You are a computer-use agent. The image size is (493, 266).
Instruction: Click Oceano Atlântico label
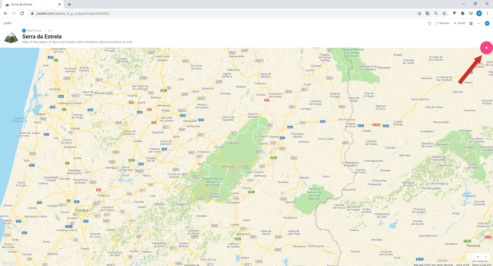[x=20, y=120]
